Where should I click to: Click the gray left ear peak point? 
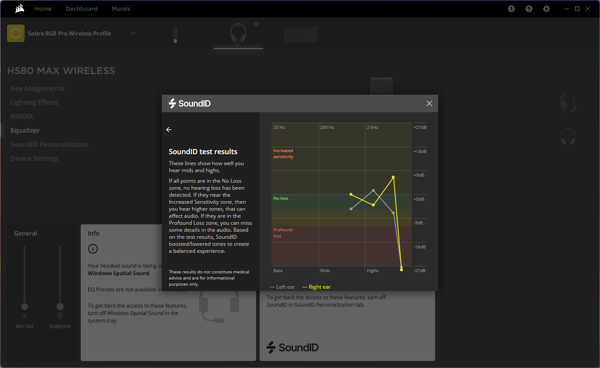(373, 190)
